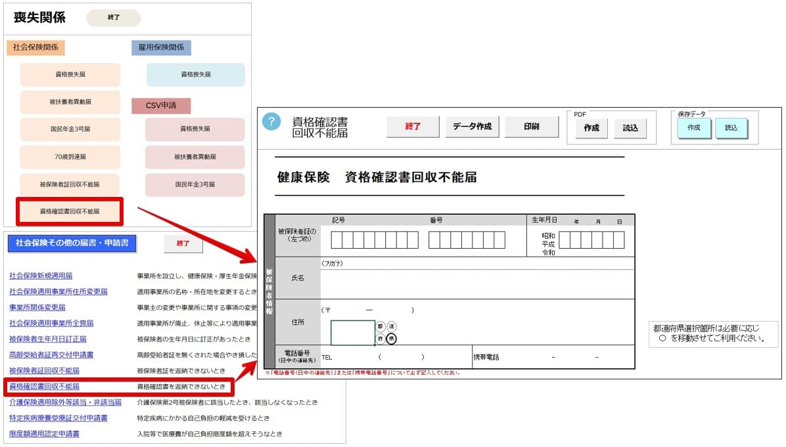Open 社会保険適用事業所住所変更届 link
This screenshot has height=447, width=786.
[x=58, y=292]
